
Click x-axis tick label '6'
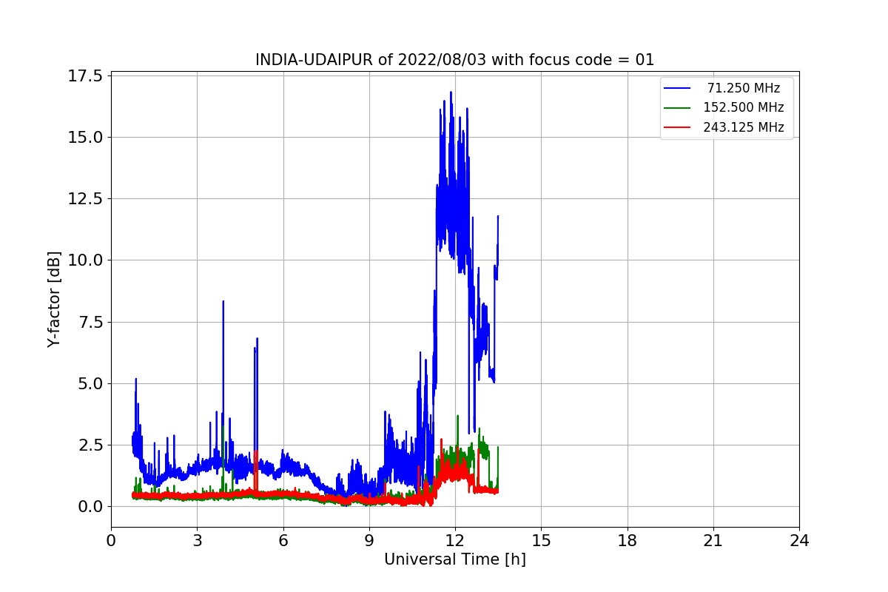[283, 541]
